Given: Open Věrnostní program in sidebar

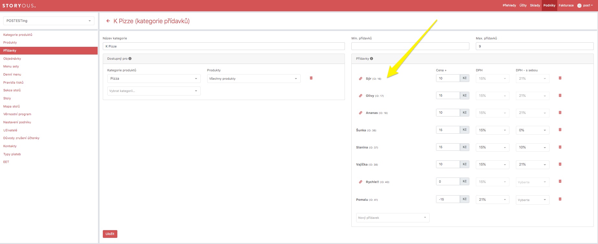Looking at the screenshot, I should coord(17,114).
